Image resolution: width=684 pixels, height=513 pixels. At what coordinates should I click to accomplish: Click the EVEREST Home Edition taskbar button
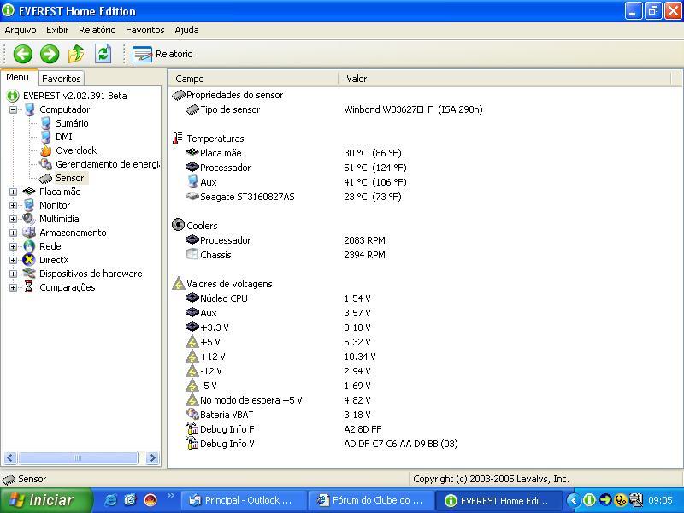(498, 500)
